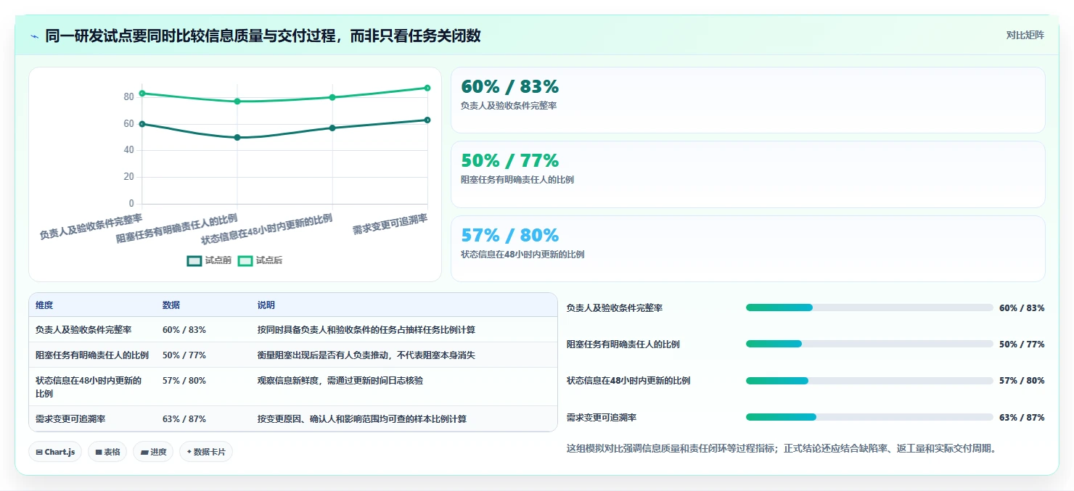Image resolution: width=1074 pixels, height=491 pixels.
Task: Click the 说明 column header
Action: click(x=266, y=305)
